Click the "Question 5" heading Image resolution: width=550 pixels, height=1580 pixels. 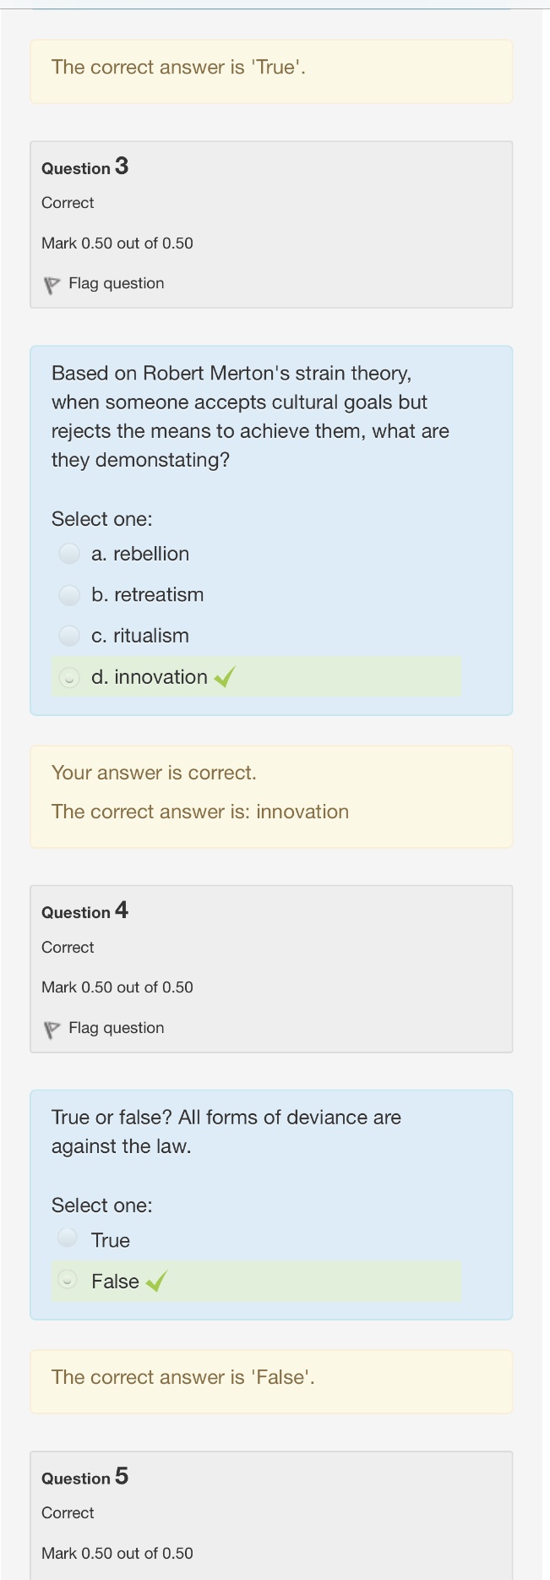84,1477
